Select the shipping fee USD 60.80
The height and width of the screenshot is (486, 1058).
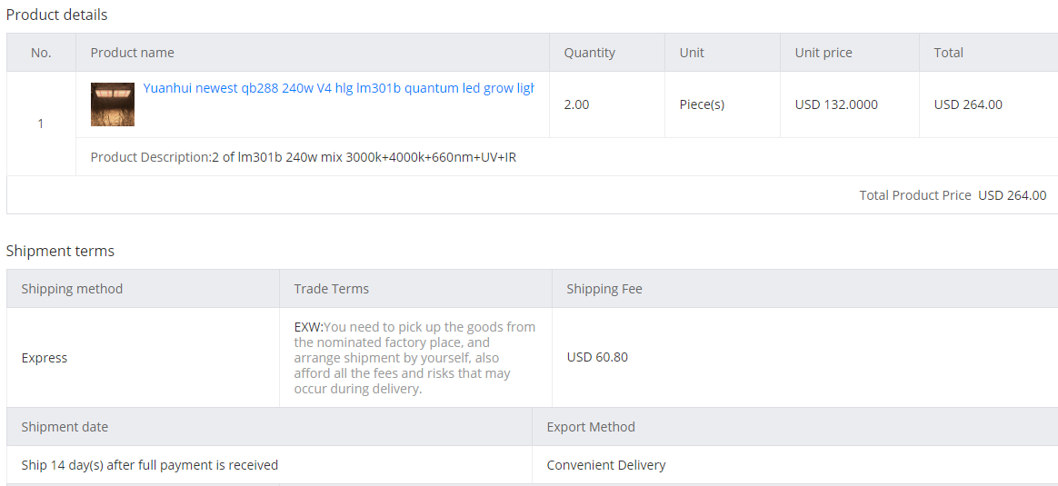[x=597, y=357]
